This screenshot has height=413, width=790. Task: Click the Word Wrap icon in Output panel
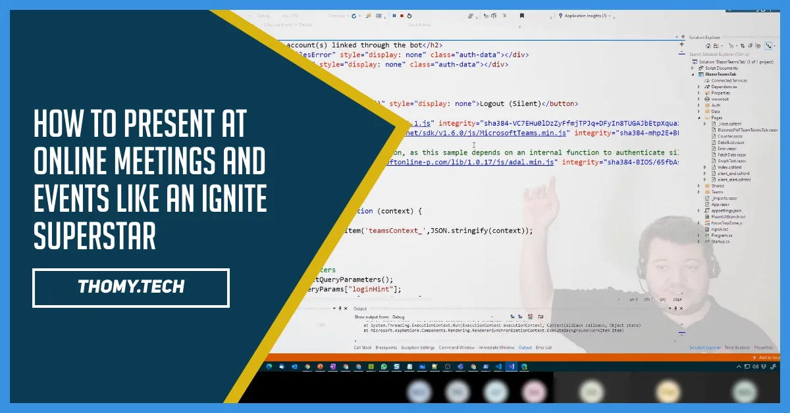(x=540, y=316)
